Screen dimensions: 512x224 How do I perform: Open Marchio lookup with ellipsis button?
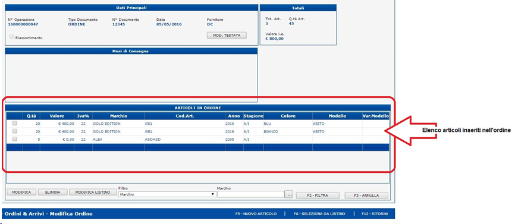tap(288, 194)
